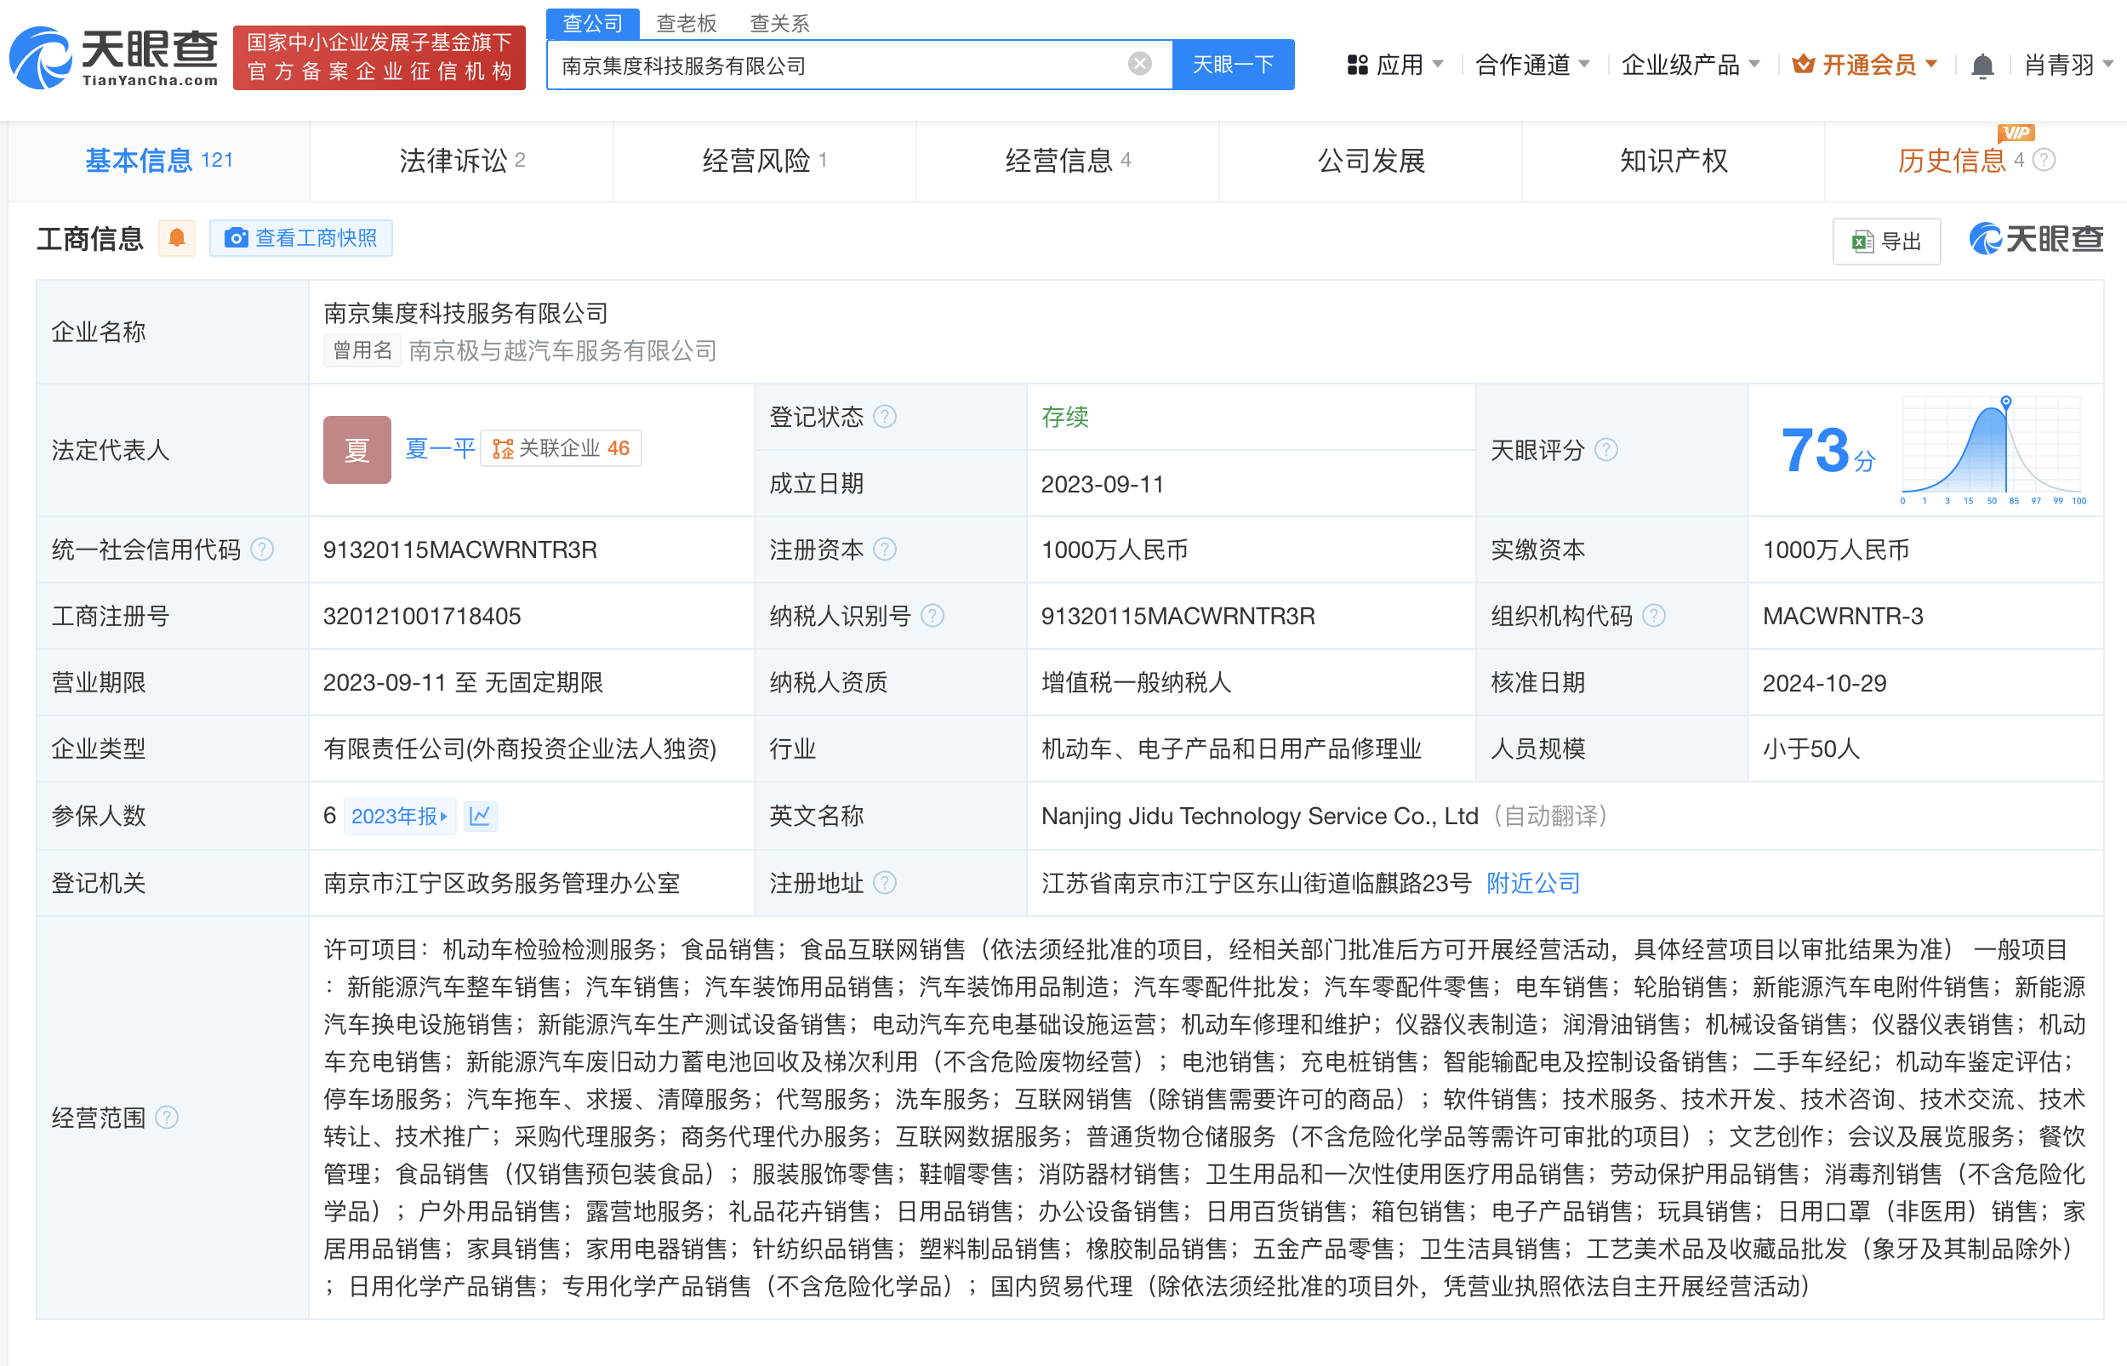Click help icon next to 天眼评分
The width and height of the screenshot is (2127, 1366).
pos(1606,450)
